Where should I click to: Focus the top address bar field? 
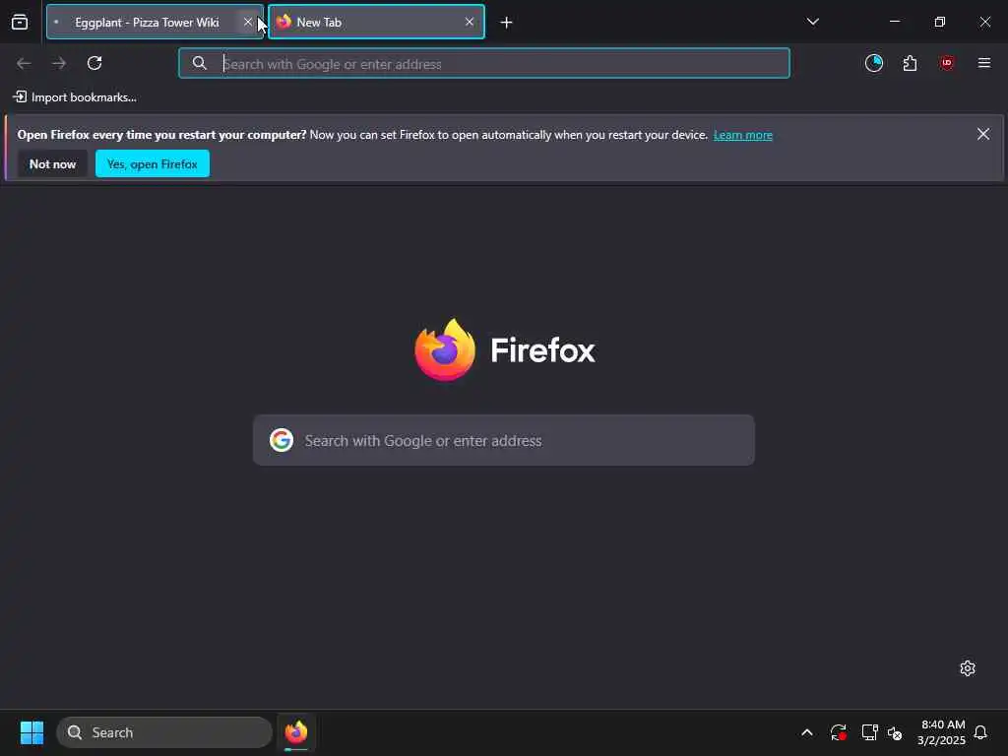click(484, 63)
